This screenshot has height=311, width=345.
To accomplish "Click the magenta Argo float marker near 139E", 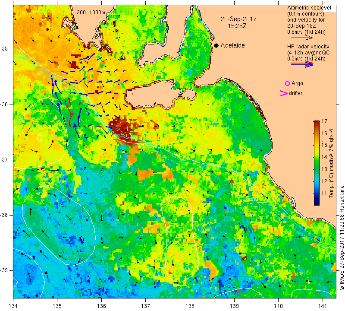I will pyautogui.click(x=238, y=291).
